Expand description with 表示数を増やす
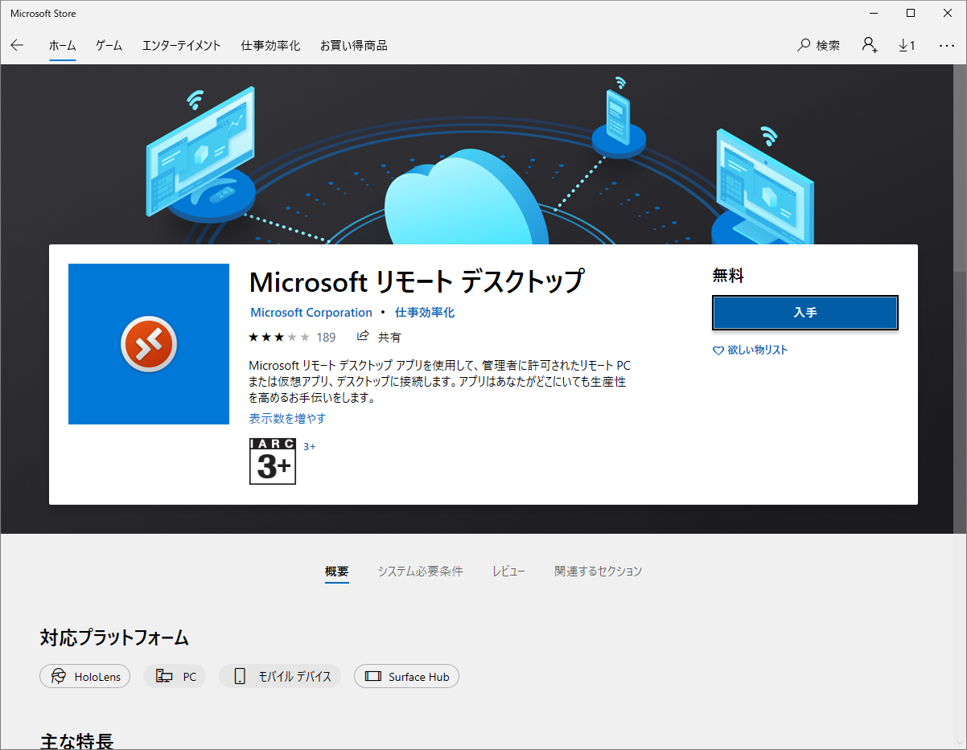 [287, 419]
